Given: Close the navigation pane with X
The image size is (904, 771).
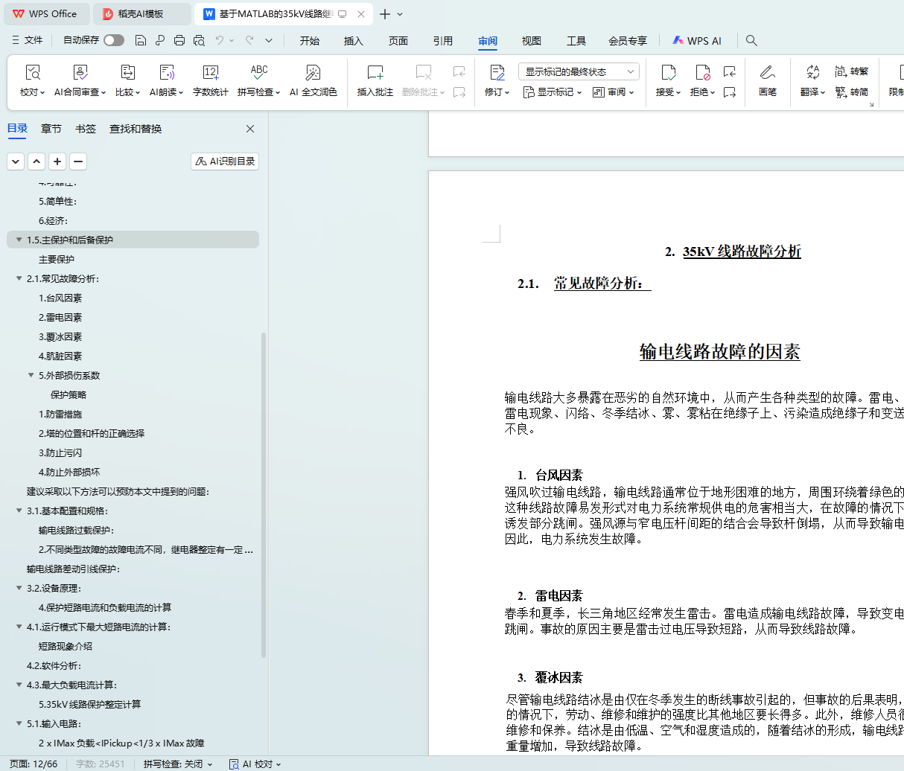Looking at the screenshot, I should (250, 129).
